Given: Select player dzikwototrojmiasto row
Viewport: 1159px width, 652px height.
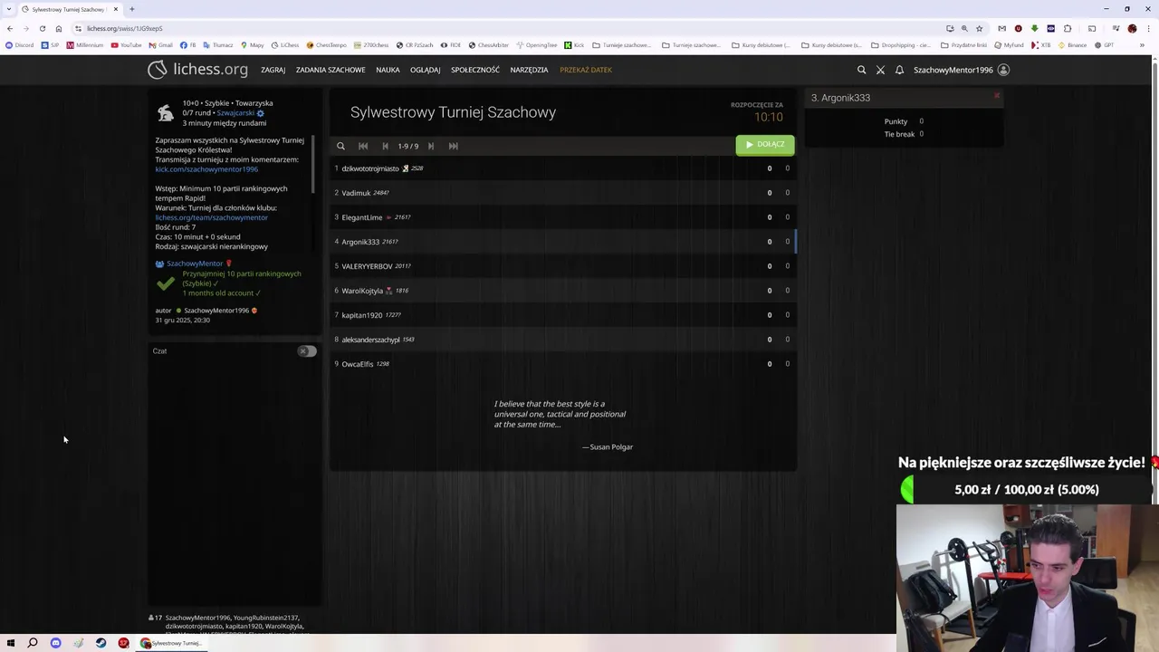Looking at the screenshot, I should tap(562, 168).
